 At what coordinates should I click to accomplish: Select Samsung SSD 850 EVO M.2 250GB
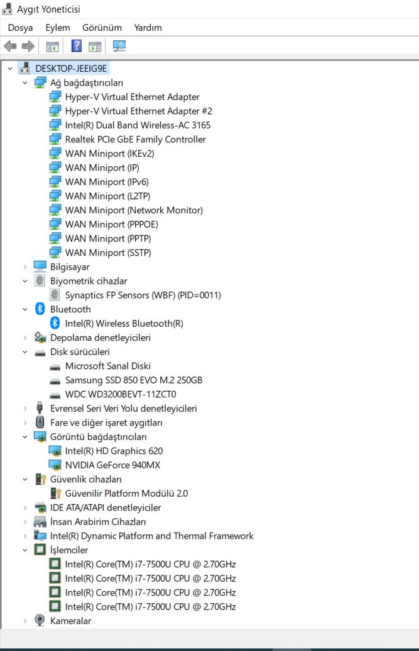click(x=133, y=380)
